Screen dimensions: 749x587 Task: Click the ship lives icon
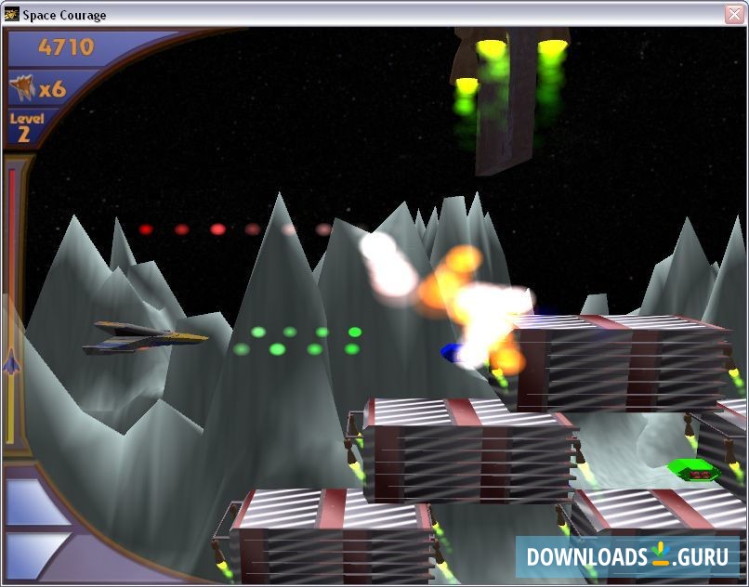(22, 88)
